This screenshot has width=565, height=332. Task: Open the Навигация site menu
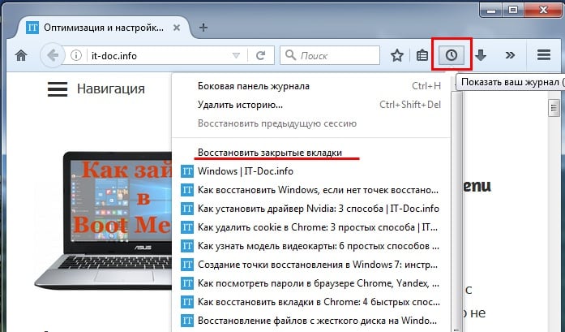tap(96, 89)
